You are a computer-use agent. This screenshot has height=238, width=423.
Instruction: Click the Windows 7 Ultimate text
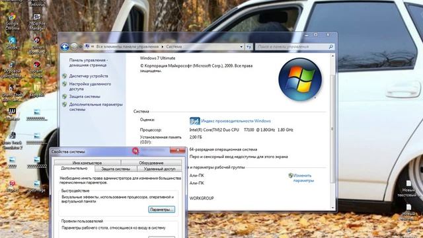point(157,58)
